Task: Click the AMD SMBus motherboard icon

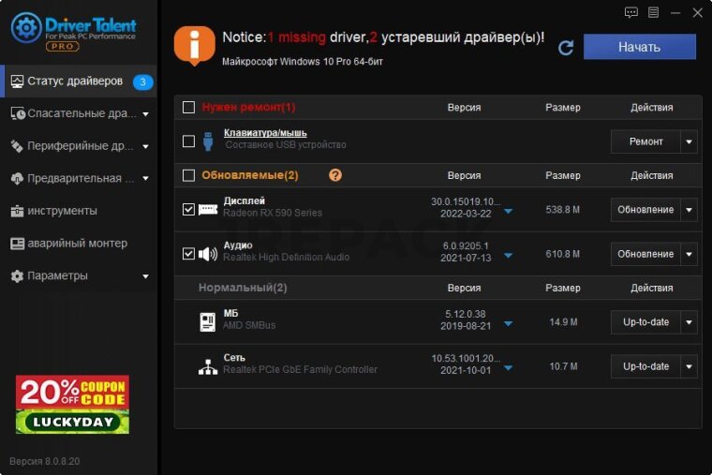Action: tap(208, 322)
